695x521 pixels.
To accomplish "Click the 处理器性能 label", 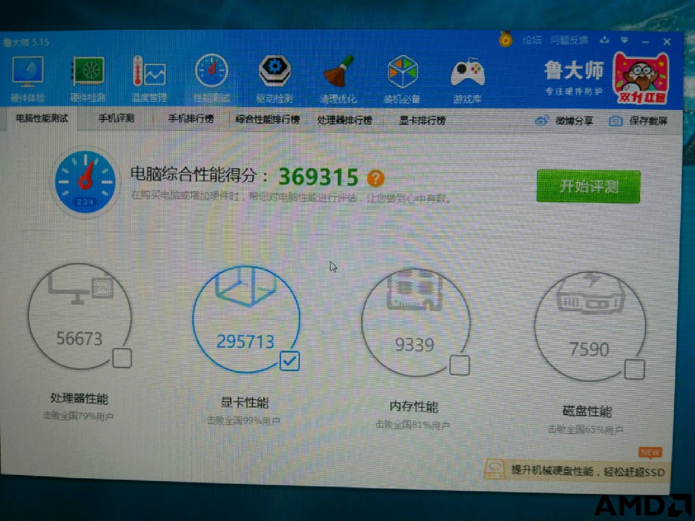I will coord(79,398).
